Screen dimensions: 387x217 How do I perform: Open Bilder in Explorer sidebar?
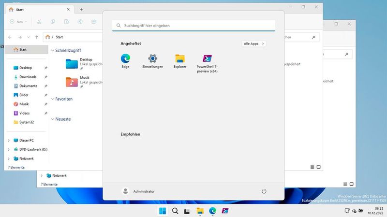coord(24,95)
